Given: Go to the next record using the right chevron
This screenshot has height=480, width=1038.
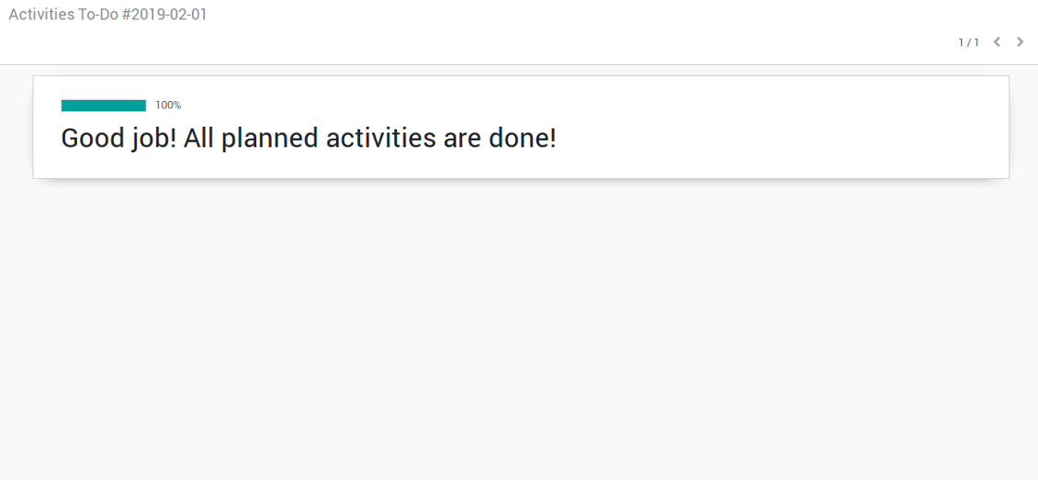Looking at the screenshot, I should (x=1020, y=42).
